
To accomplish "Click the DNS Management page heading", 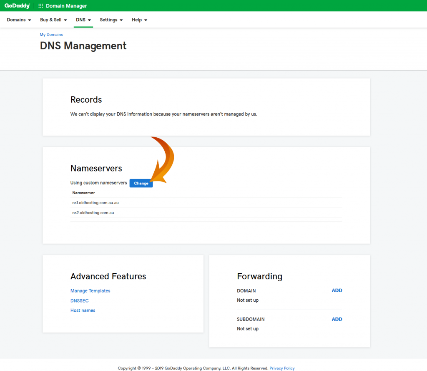I will tap(83, 46).
